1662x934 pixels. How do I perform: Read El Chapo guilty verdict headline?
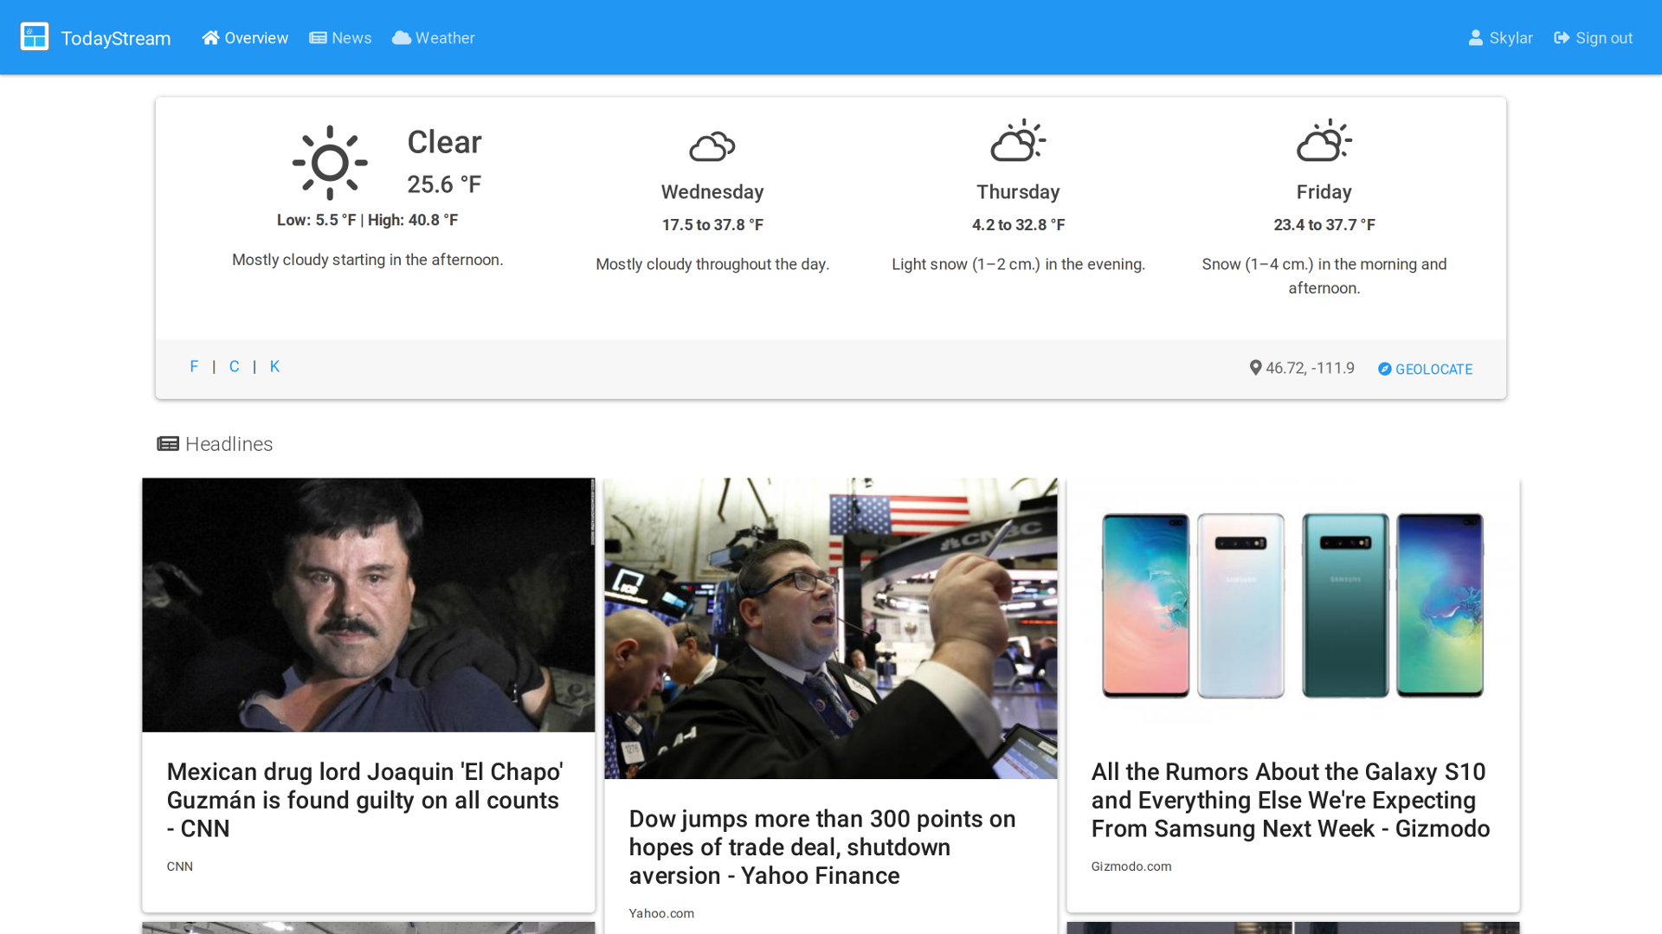tap(365, 800)
